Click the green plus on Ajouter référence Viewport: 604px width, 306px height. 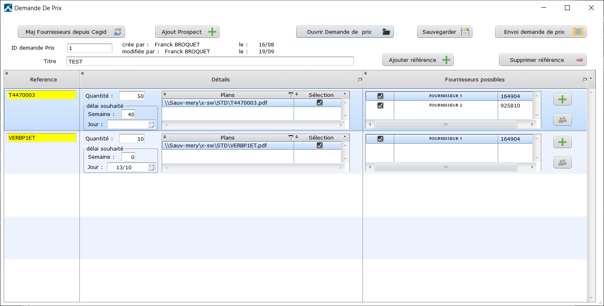point(446,60)
